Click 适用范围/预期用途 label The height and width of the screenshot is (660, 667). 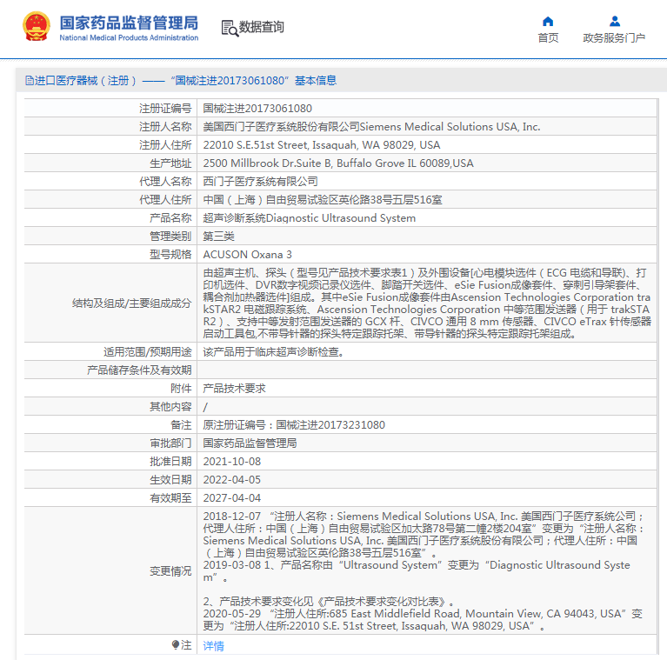(x=148, y=352)
